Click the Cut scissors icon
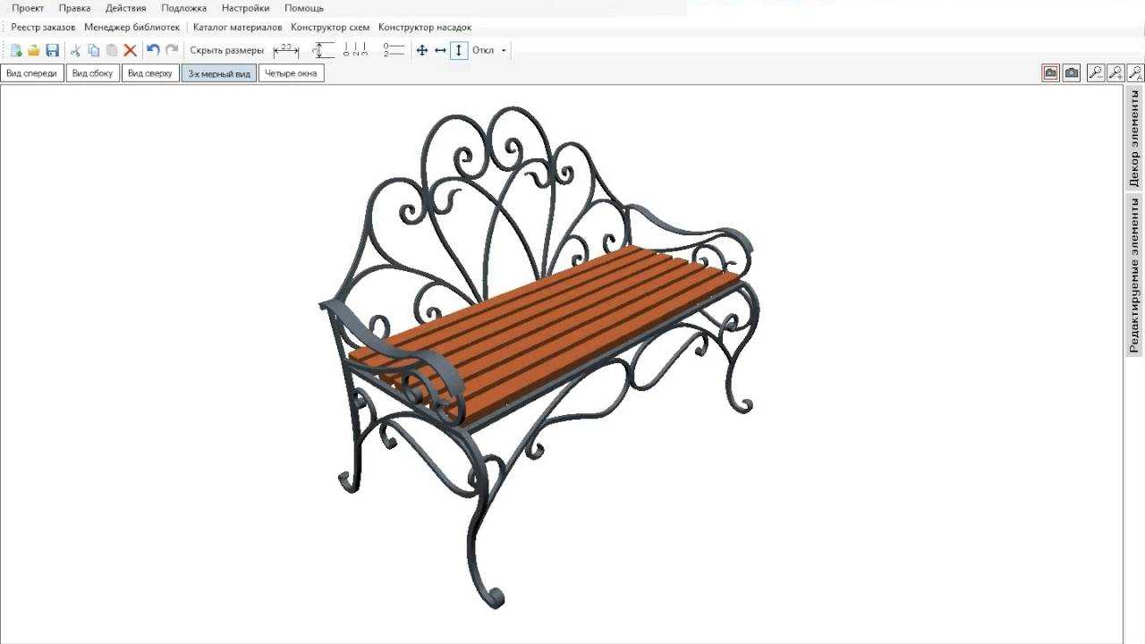 [x=75, y=51]
